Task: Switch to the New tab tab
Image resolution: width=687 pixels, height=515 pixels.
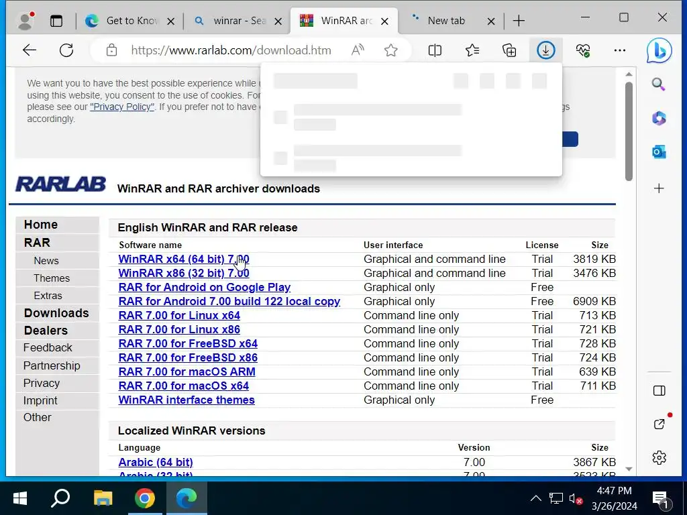Action: (446, 21)
